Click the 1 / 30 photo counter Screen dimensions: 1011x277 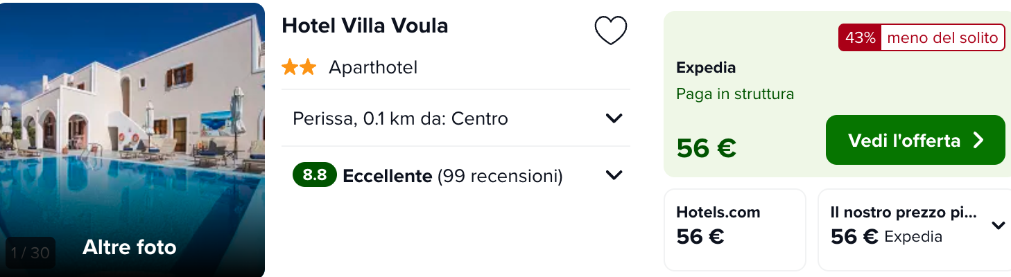tap(31, 253)
